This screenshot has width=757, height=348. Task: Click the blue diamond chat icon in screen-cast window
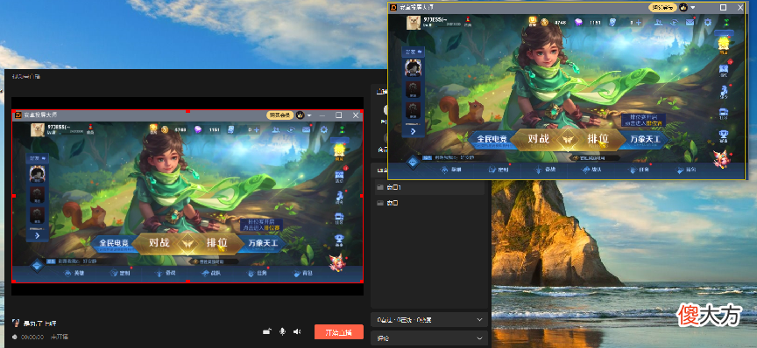pos(412,163)
